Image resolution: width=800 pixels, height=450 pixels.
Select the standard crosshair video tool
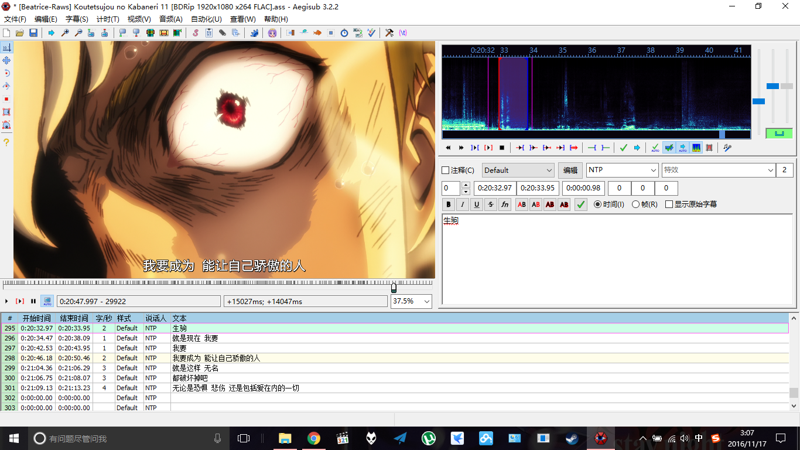(6, 47)
